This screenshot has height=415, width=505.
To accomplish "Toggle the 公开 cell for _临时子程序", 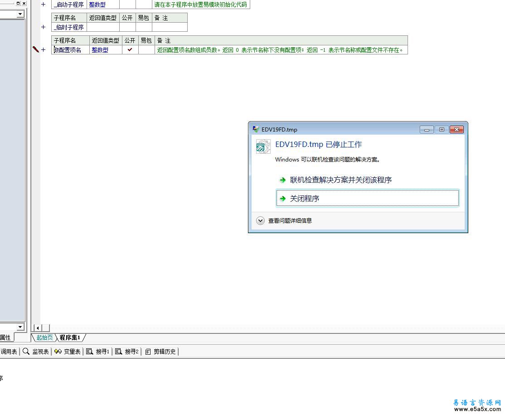I will (x=127, y=27).
